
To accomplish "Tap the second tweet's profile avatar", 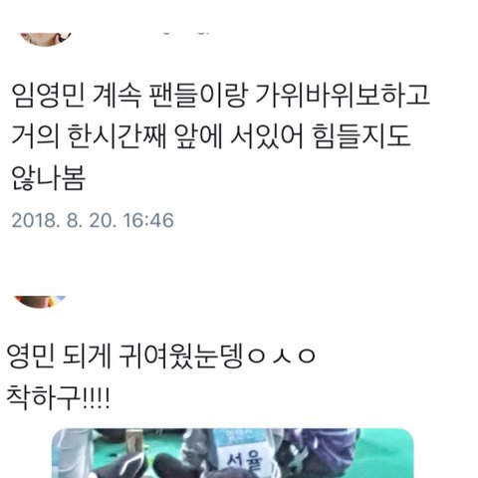I will pyautogui.click(x=40, y=302).
